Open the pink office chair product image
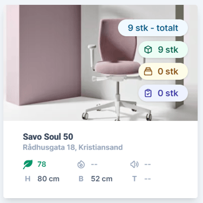 coord(100,63)
